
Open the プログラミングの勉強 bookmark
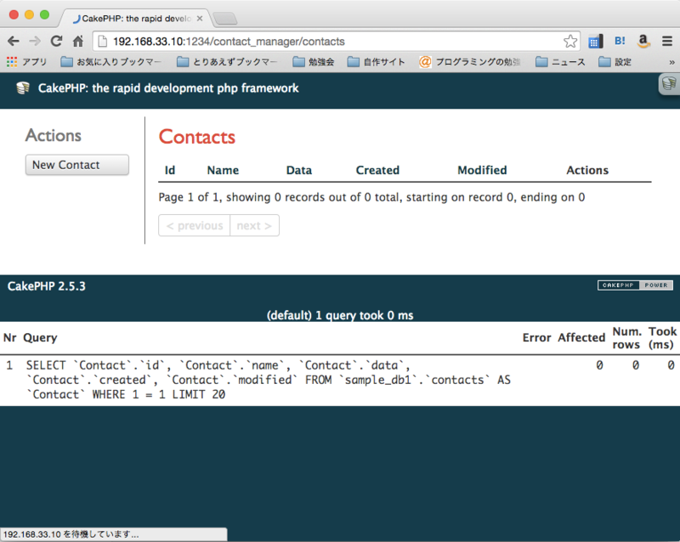coord(470,62)
